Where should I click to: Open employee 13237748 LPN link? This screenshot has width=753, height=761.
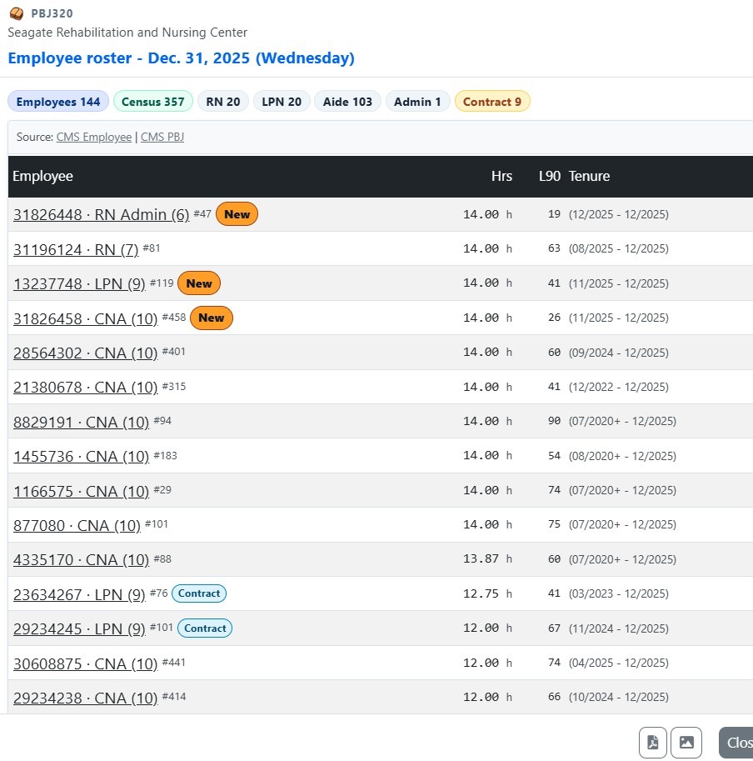click(x=79, y=284)
